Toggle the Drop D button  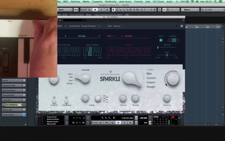pyautogui.click(x=54, y=101)
